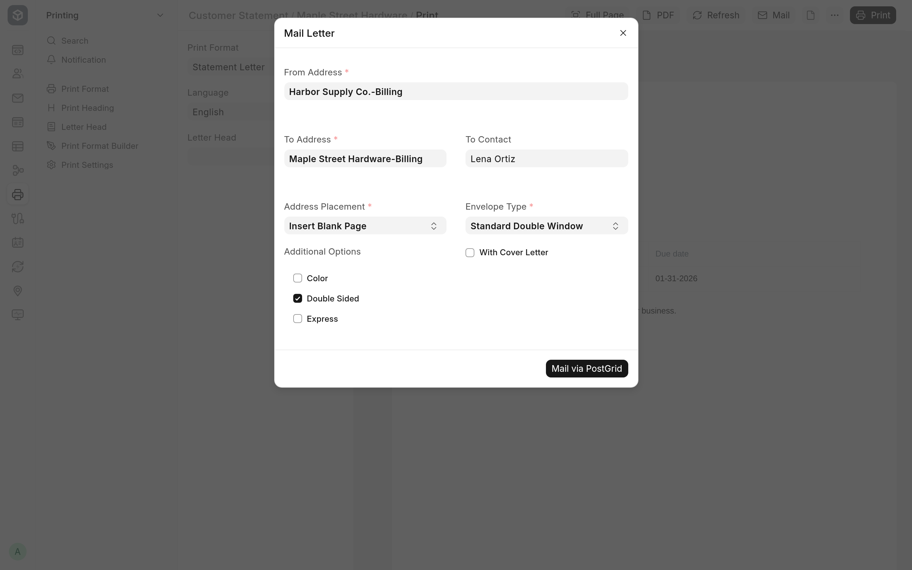Click the automation sync rail icon
Image resolution: width=912 pixels, height=570 pixels.
point(18,267)
